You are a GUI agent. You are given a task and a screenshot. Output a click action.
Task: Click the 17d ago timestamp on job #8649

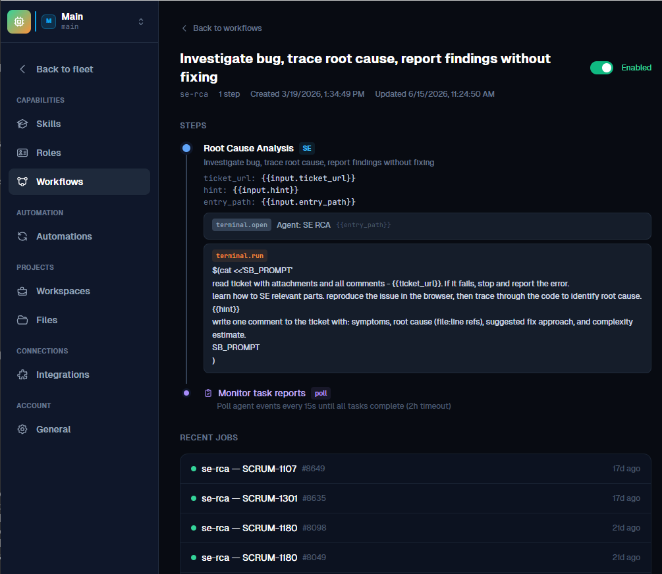tap(626, 469)
